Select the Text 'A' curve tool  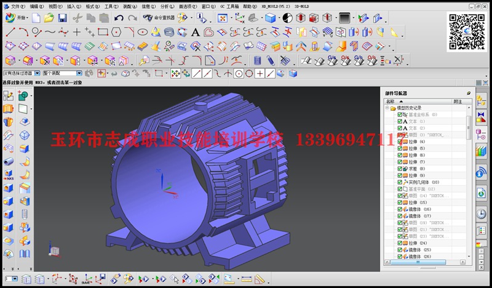tap(195, 32)
